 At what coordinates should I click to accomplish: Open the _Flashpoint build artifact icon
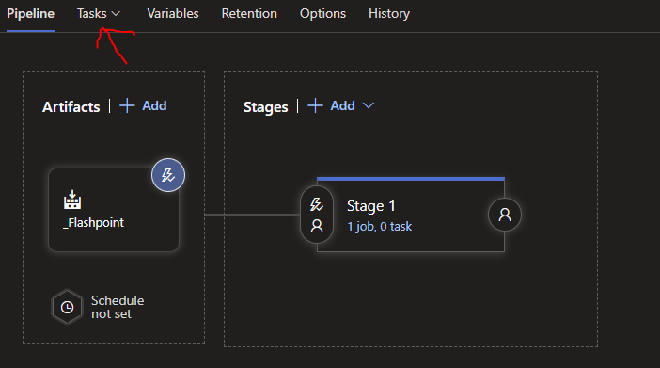[x=72, y=200]
